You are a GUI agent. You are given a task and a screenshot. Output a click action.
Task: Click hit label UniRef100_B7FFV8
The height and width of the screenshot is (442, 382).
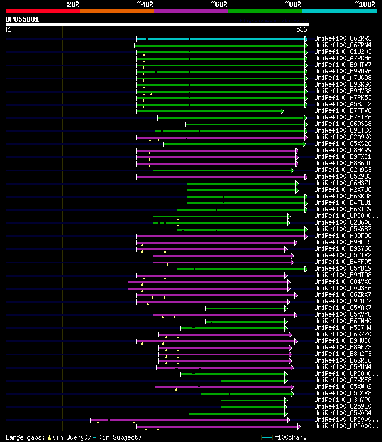tap(343, 110)
